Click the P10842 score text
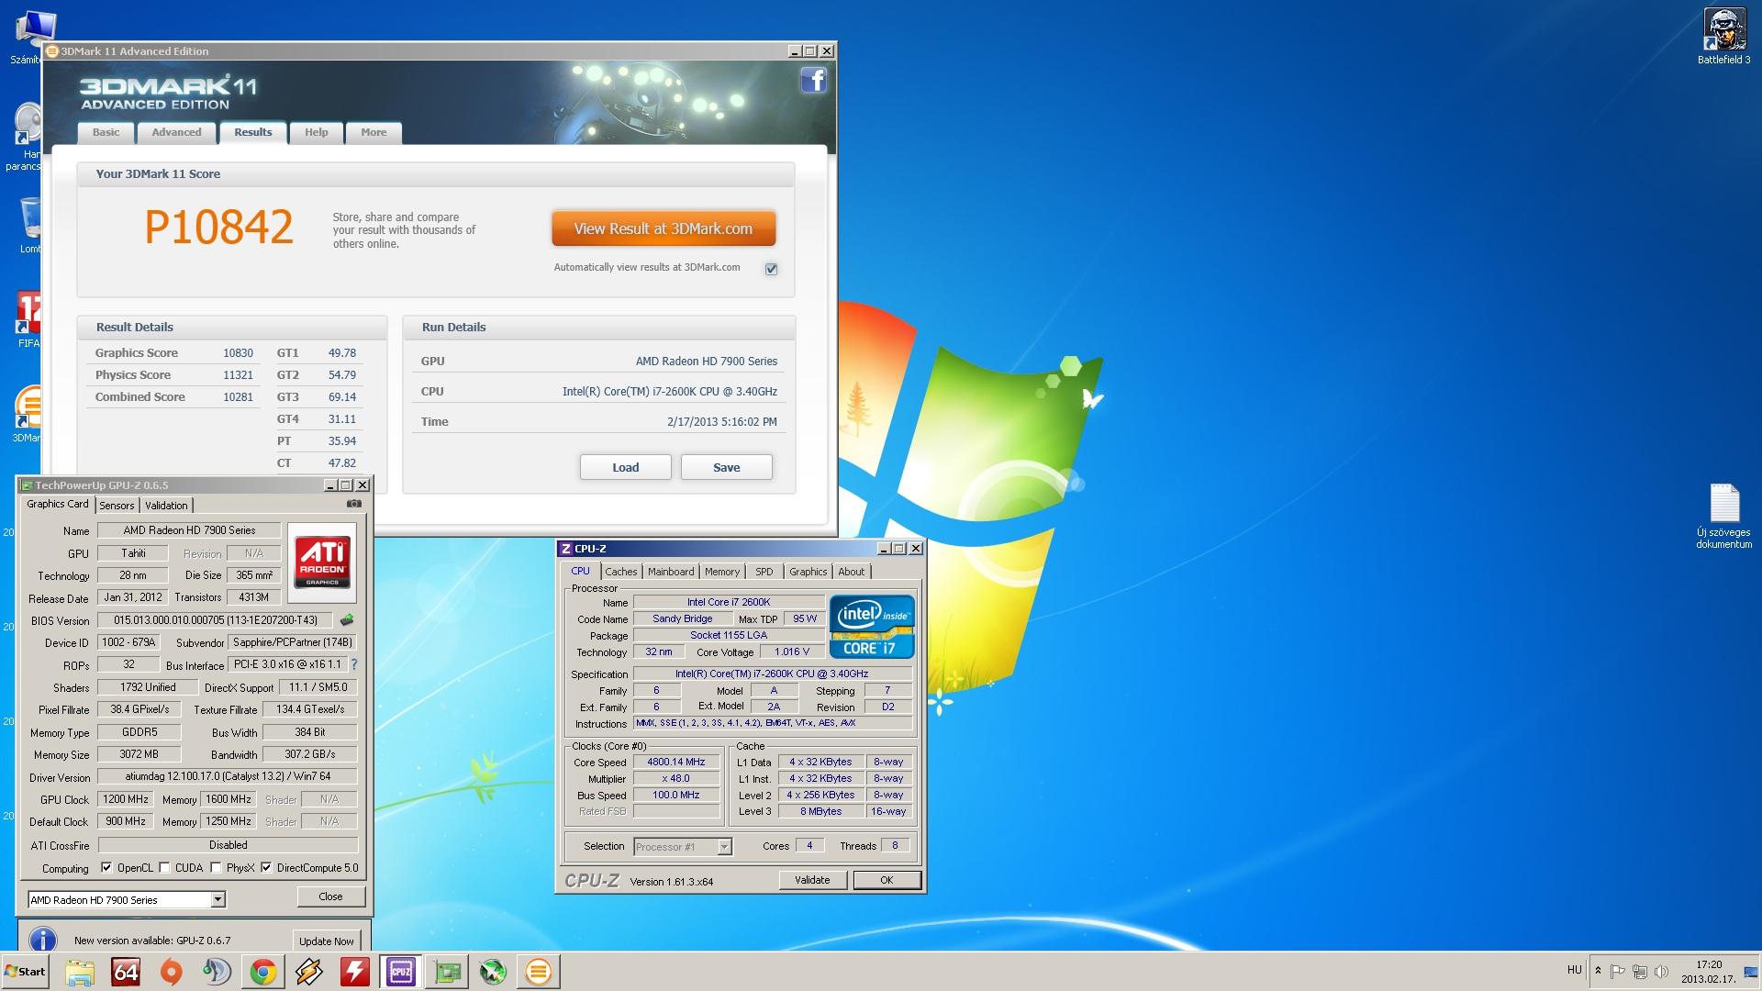Viewport: 1762px width, 991px height. pyautogui.click(x=218, y=227)
